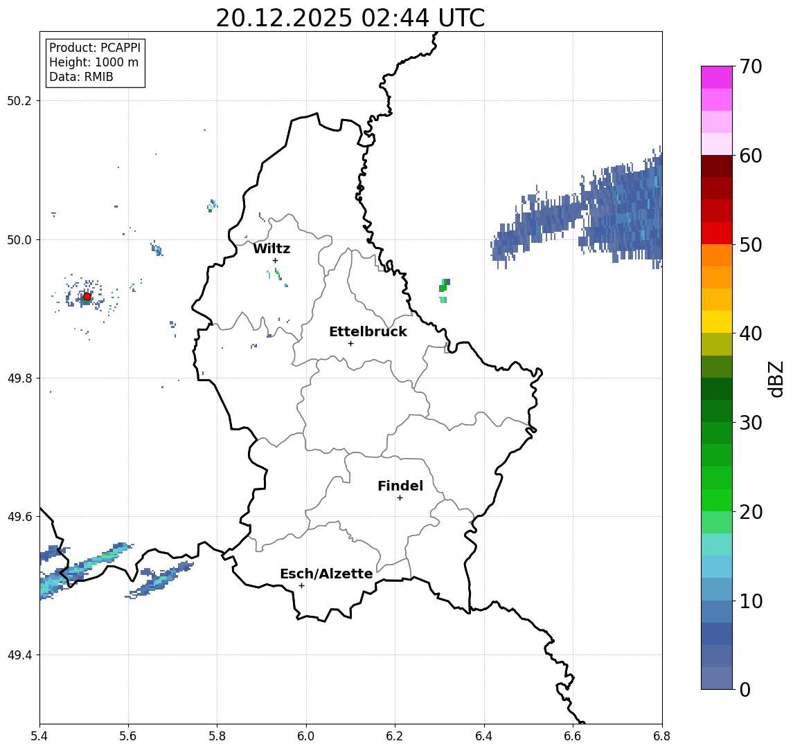Click the 6.6 longitude axis label

click(573, 736)
